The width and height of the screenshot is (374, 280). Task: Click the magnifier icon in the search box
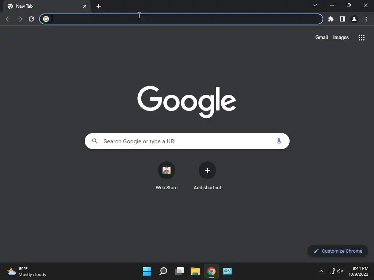coord(95,141)
